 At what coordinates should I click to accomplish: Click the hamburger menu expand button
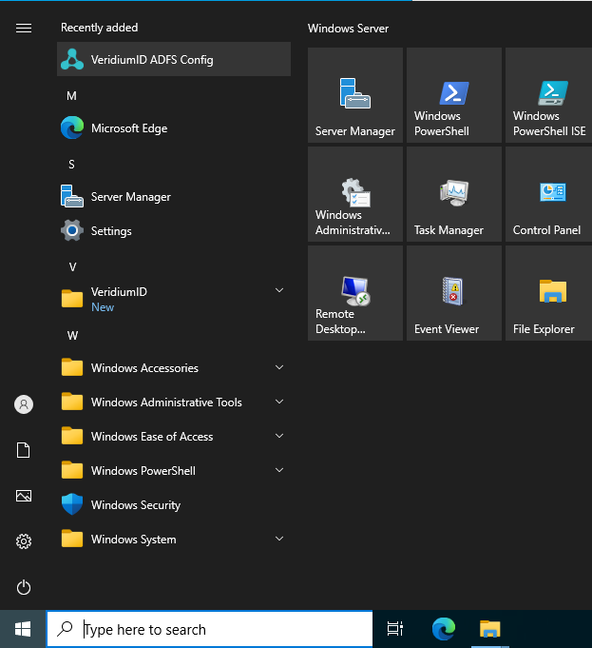[24, 29]
